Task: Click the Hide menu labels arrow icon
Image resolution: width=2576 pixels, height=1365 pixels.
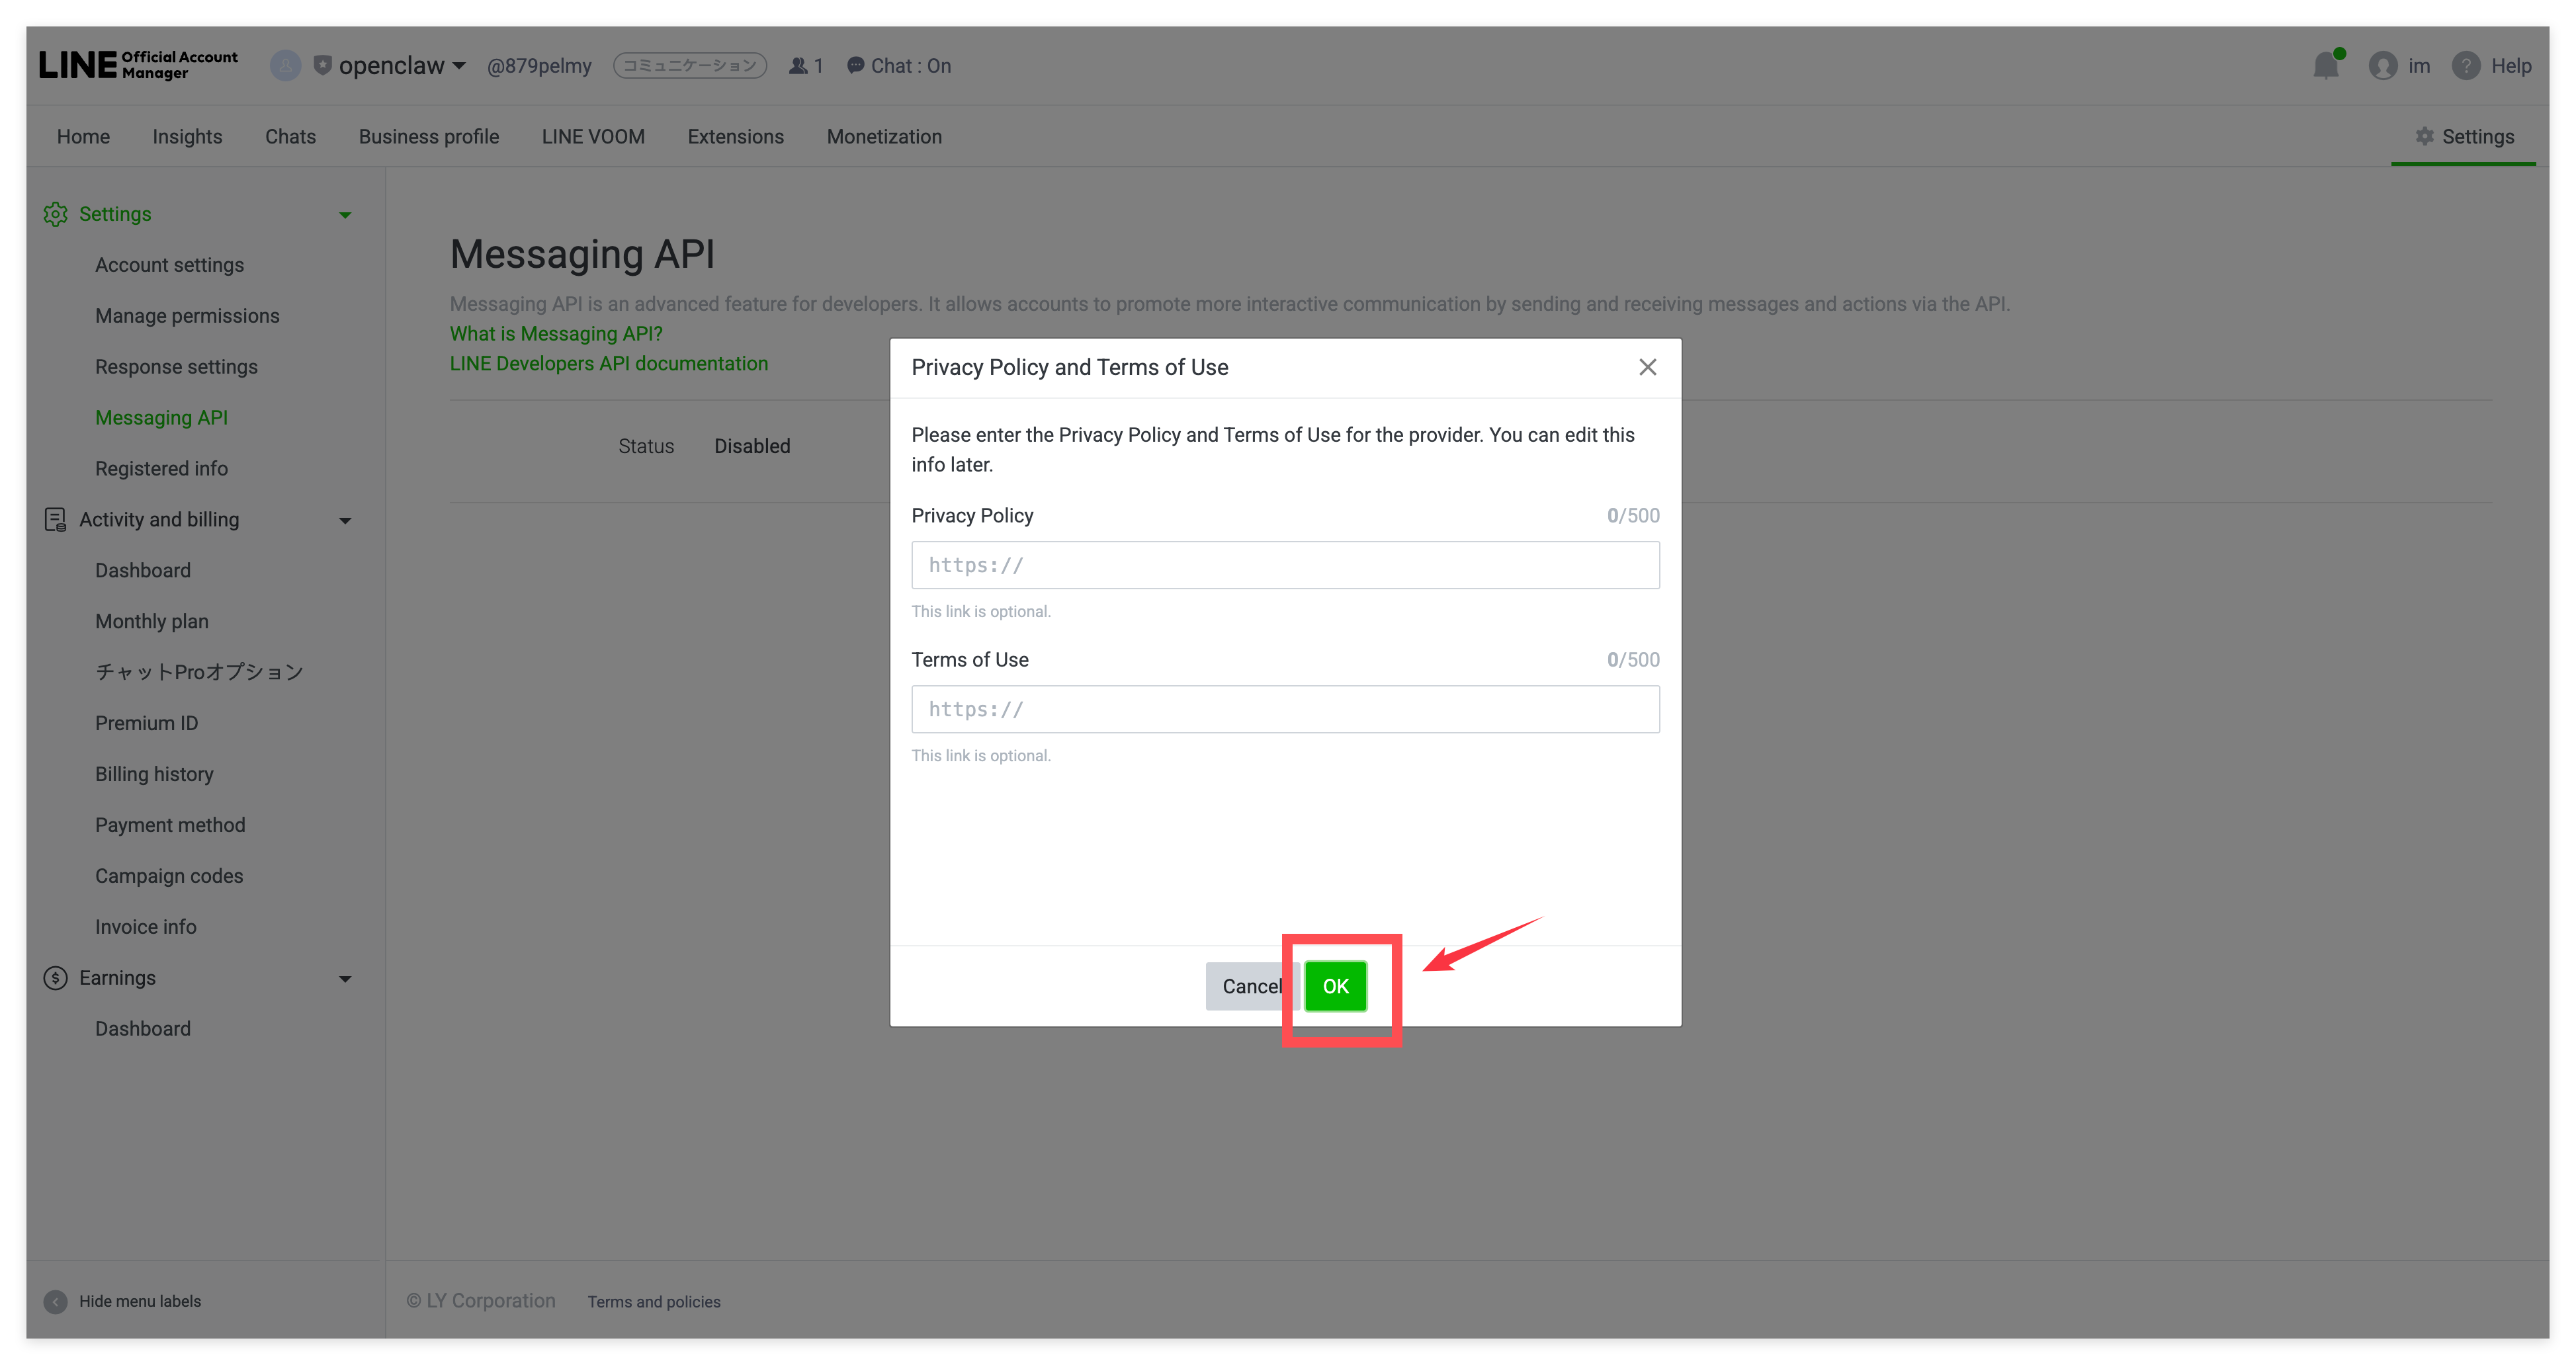Action: pyautogui.click(x=55, y=1301)
